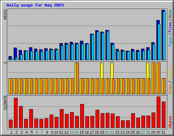Viewport: 174px width, 136px height.
Task: Click the day 31 red KBytes bar
Action: [163, 115]
